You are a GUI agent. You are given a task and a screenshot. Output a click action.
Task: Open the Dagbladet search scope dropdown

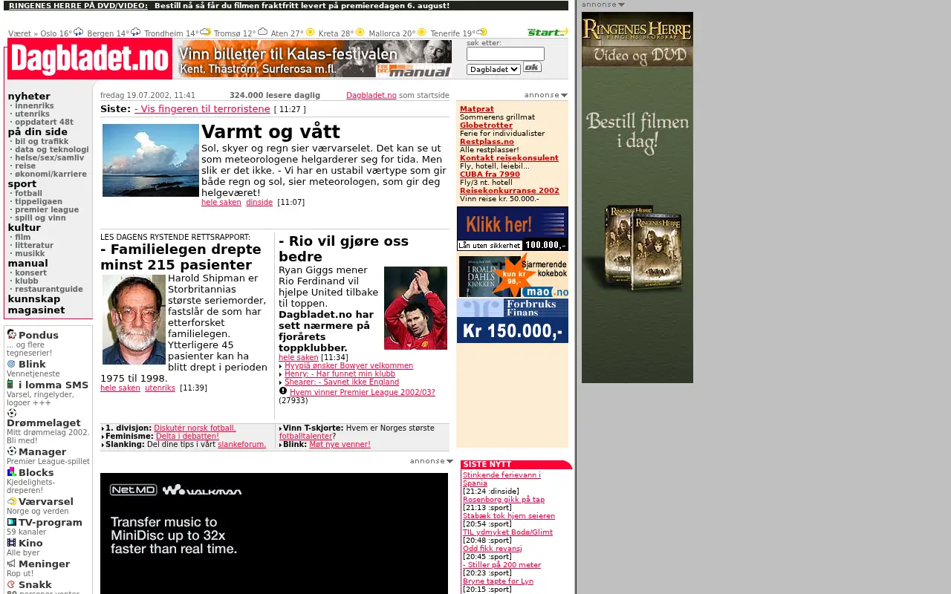[x=493, y=69]
